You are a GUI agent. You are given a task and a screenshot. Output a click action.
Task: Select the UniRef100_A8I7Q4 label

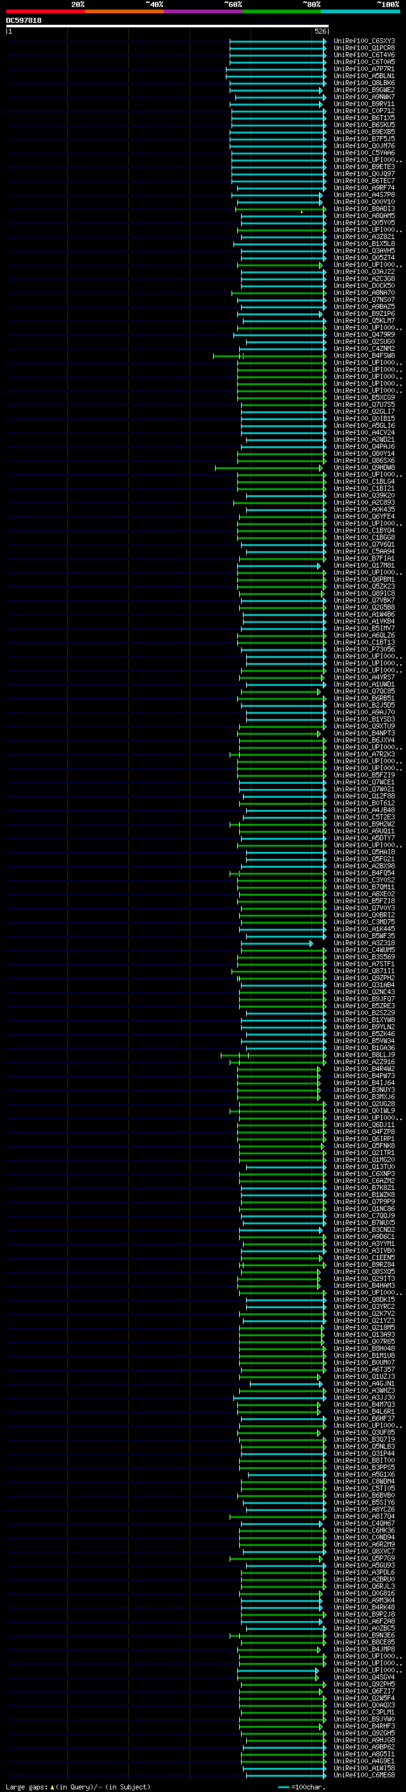[363, 1517]
